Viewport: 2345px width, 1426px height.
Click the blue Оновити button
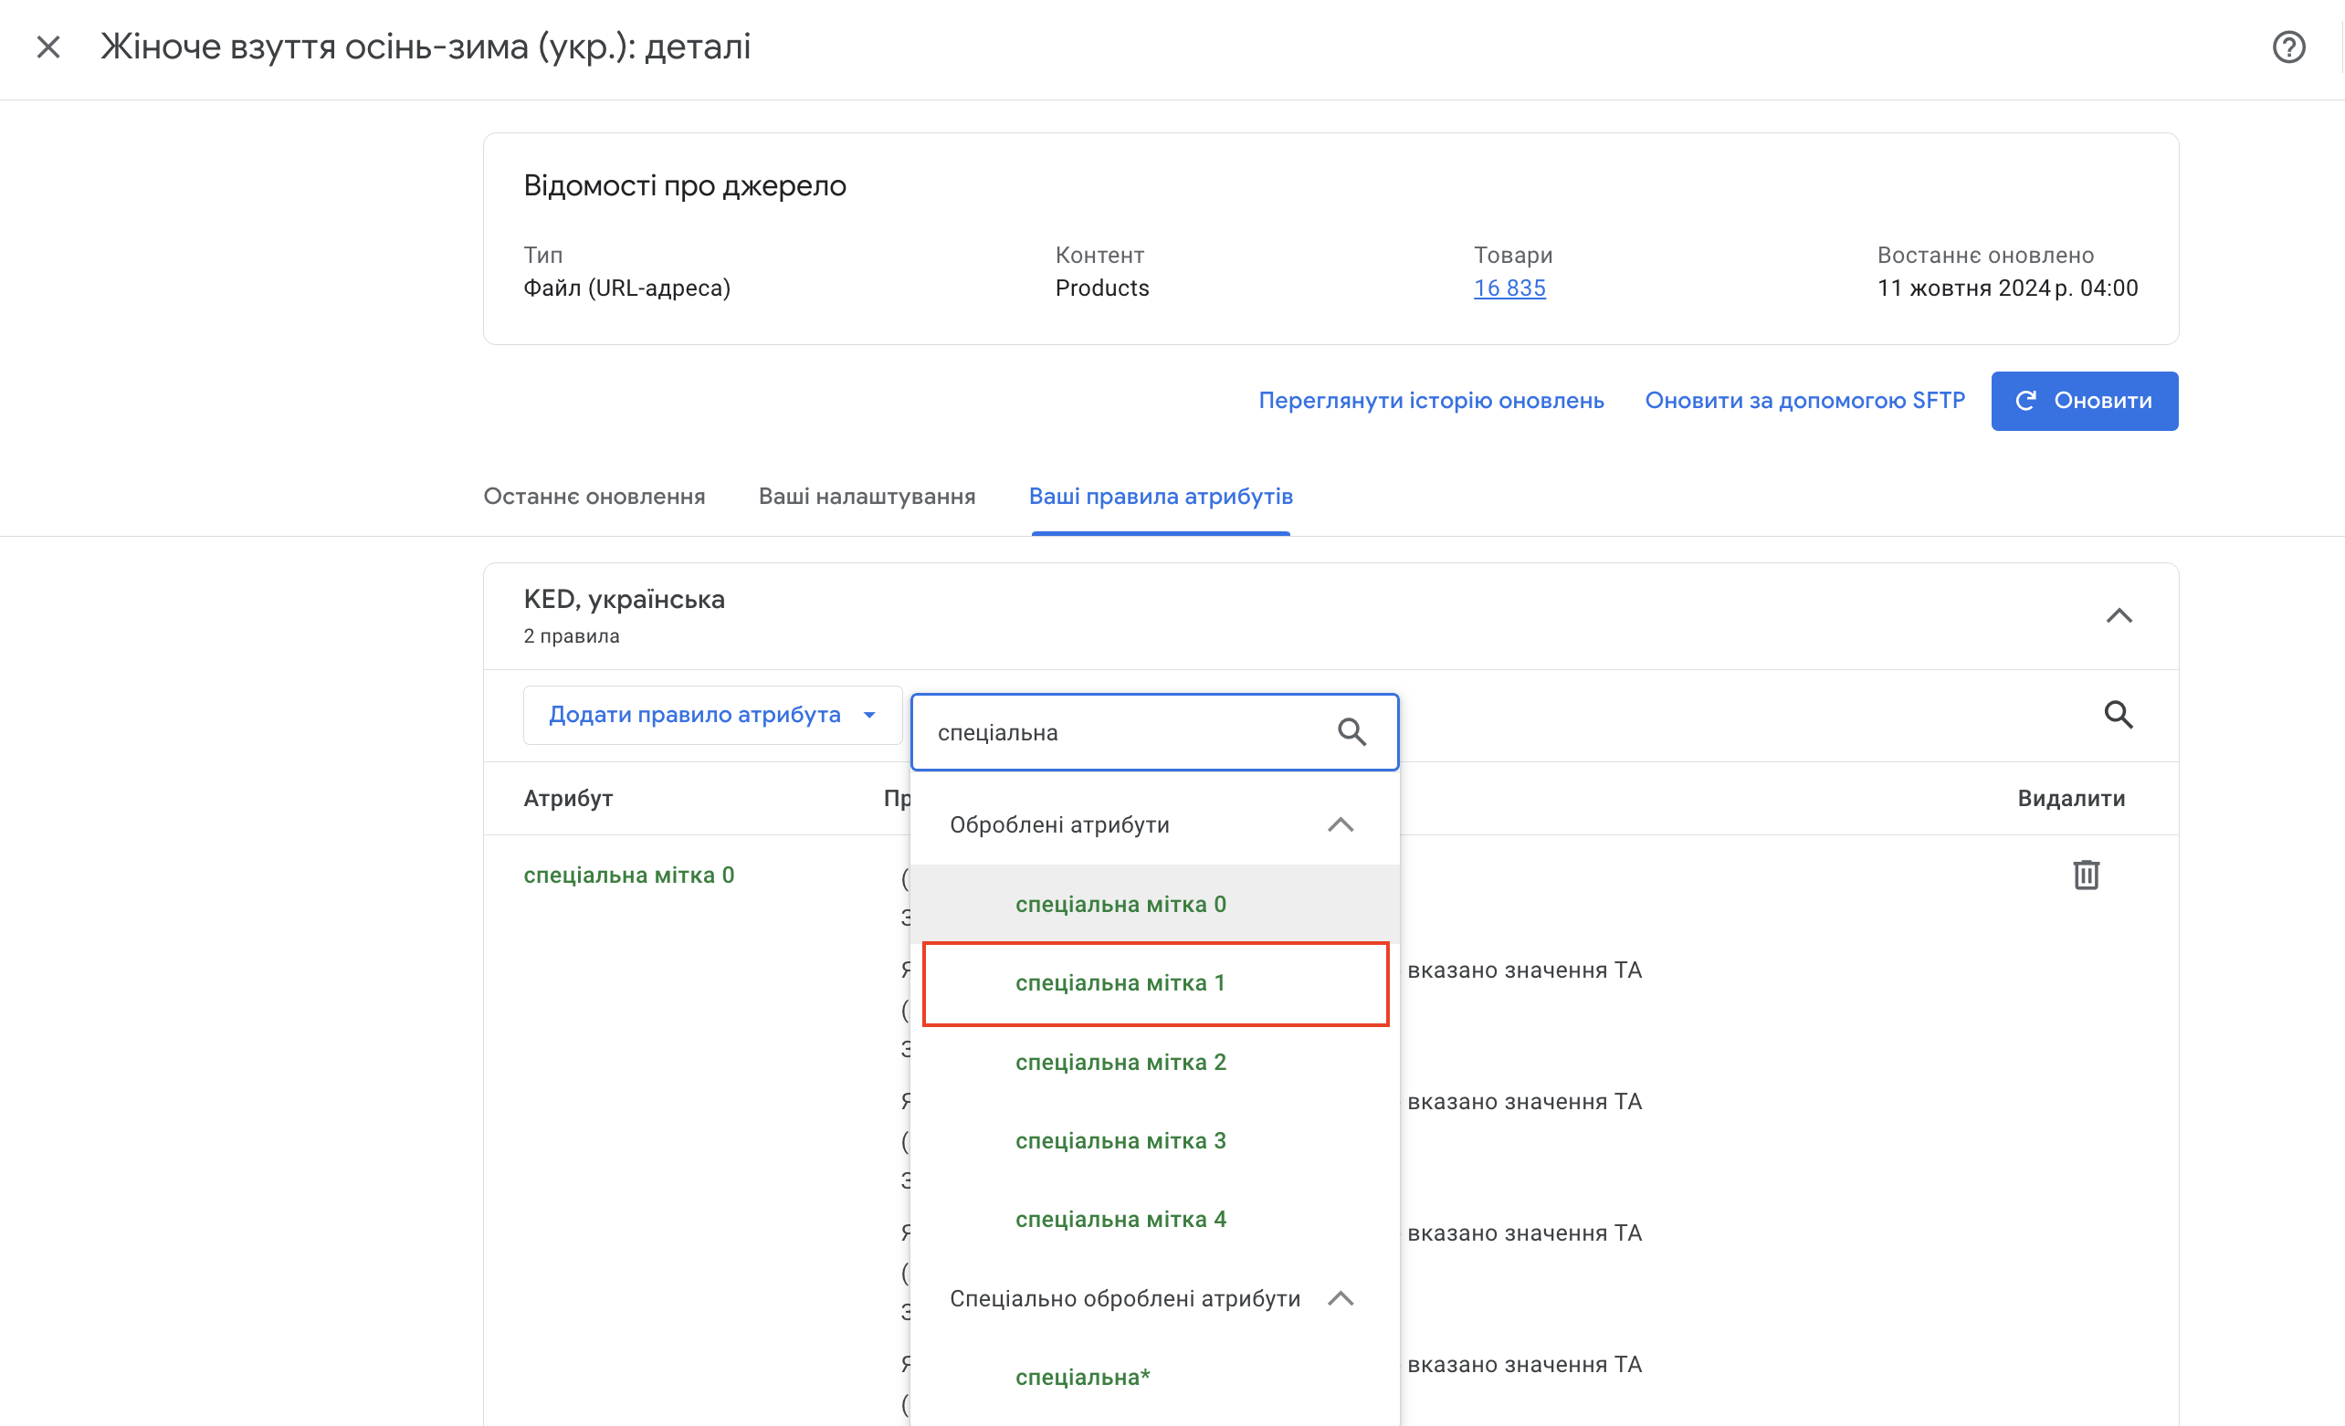coord(2084,401)
